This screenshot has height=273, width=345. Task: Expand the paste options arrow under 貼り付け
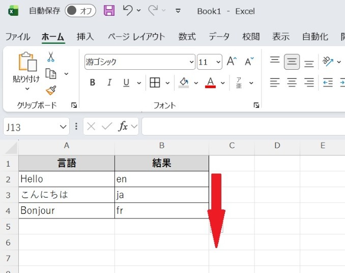tap(27, 89)
